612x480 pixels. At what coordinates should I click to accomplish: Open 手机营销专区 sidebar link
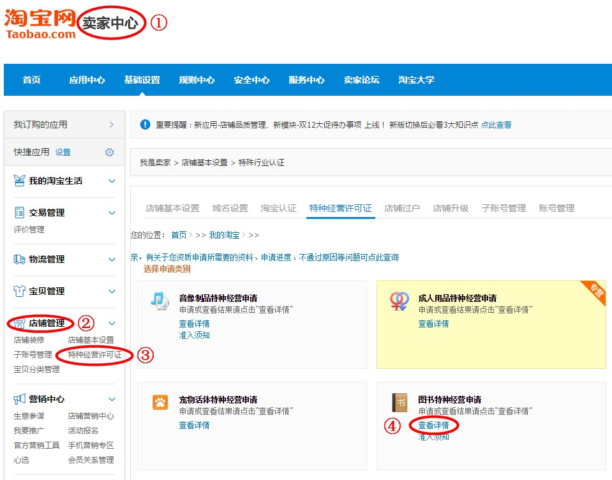[91, 446]
